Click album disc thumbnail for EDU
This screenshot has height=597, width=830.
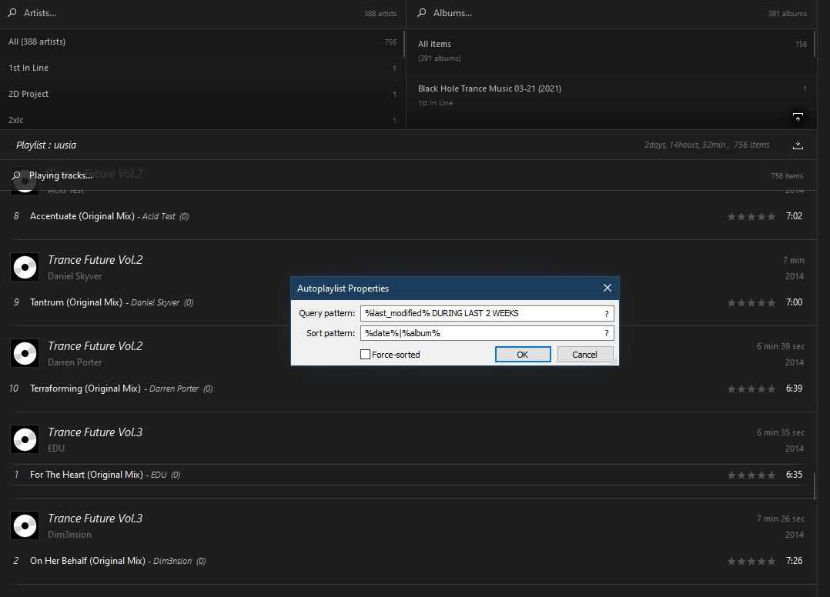point(25,439)
